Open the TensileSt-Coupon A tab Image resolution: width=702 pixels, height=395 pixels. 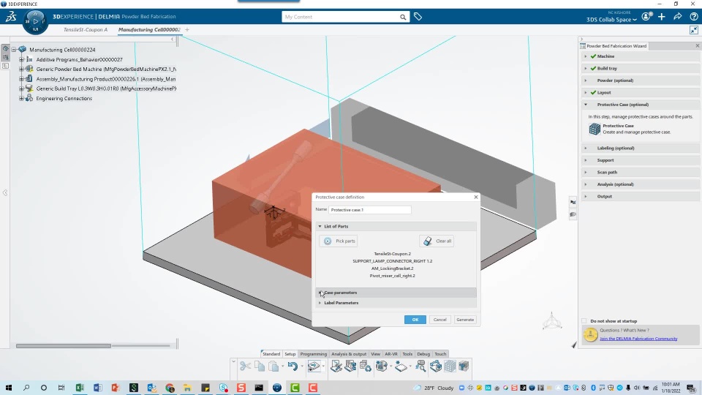point(85,30)
